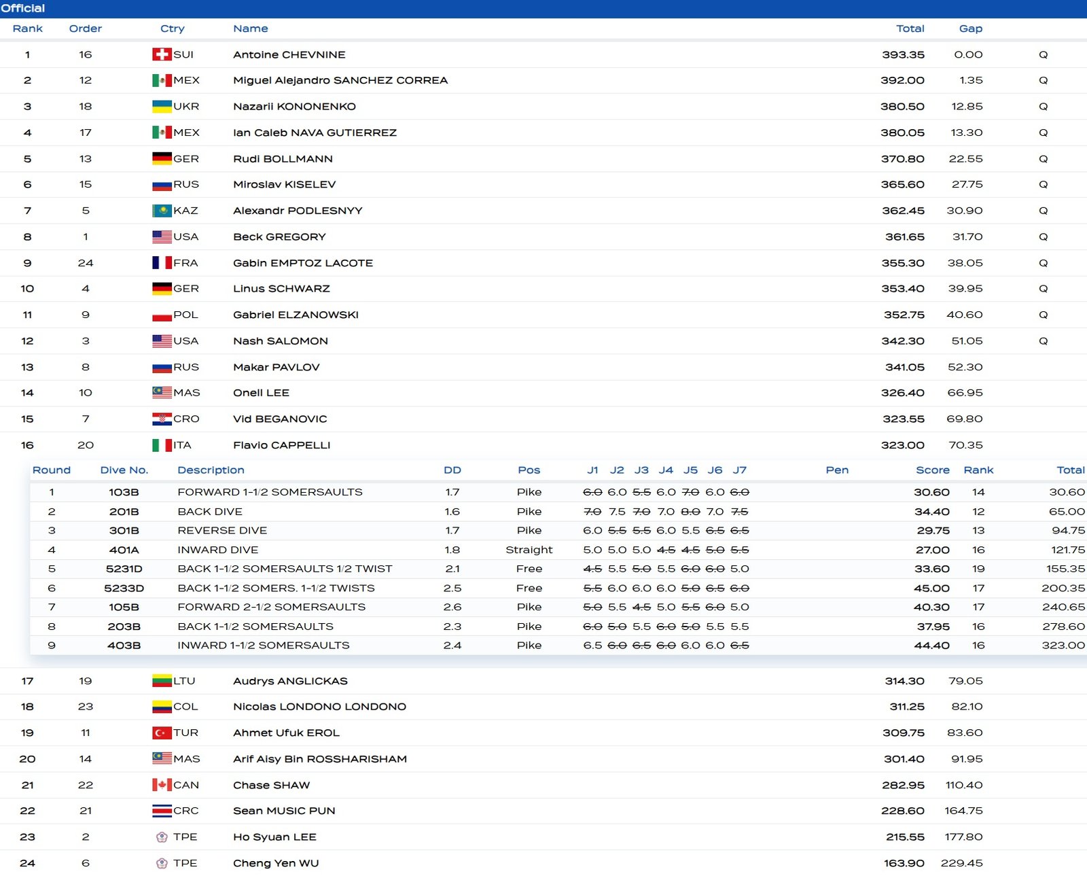The width and height of the screenshot is (1087, 876).
Task: Click the Germany flag in Linus SCHWARZ row
Action: click(162, 289)
